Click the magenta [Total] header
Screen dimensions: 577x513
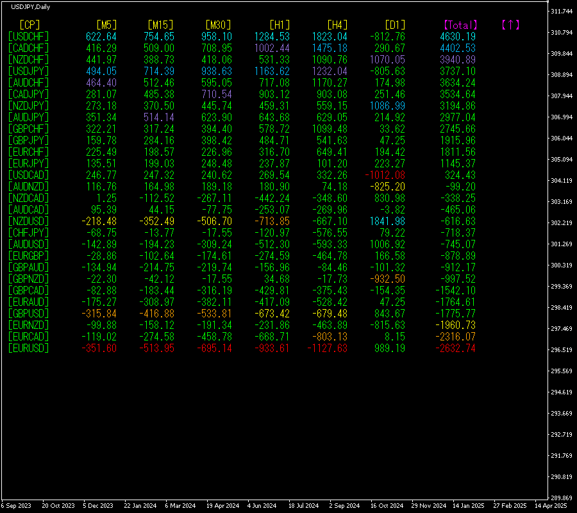[x=460, y=25]
